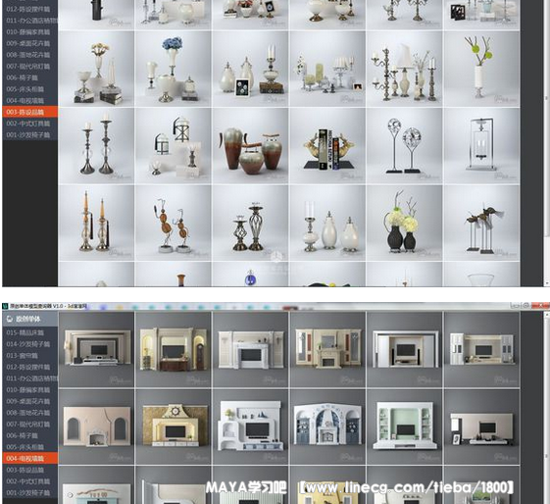Open category 005 in the upper window sidebar
The image size is (550, 504).
tap(30, 89)
